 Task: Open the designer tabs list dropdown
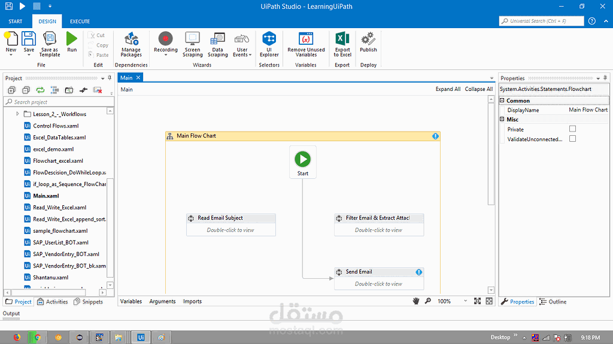[x=492, y=78]
